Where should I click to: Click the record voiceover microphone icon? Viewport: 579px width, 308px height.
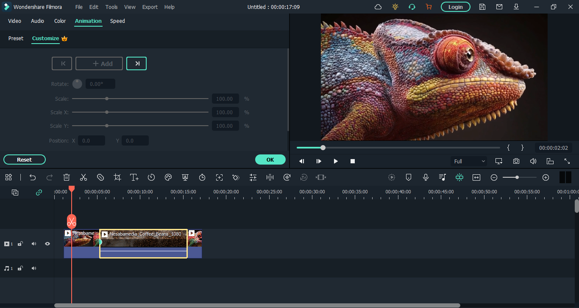coord(426,177)
